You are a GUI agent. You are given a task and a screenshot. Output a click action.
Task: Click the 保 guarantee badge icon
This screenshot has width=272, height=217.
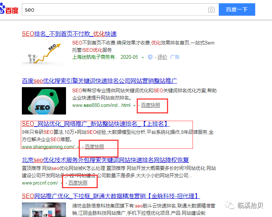pyautogui.click(x=150, y=57)
